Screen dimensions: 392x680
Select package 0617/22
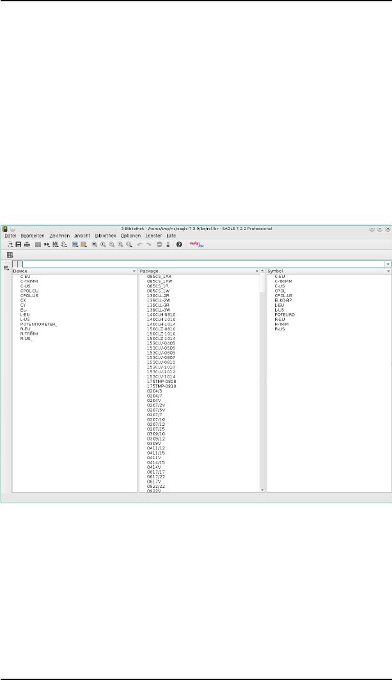tap(156, 476)
